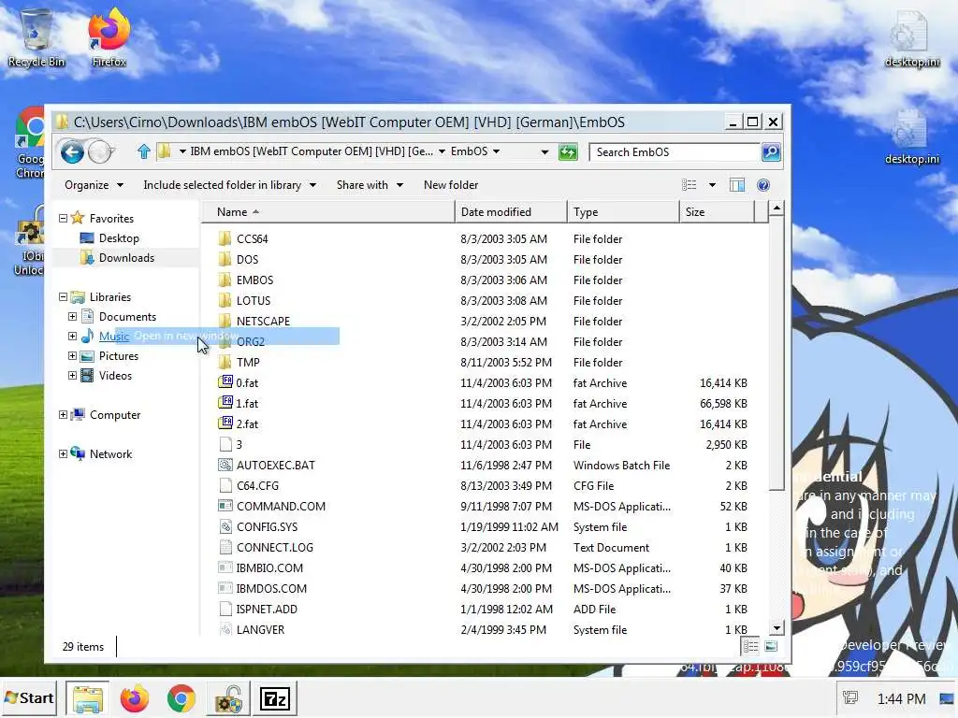Select the CONFIG.SYS file icon
Image resolution: width=958 pixels, height=718 pixels.
pos(225,527)
